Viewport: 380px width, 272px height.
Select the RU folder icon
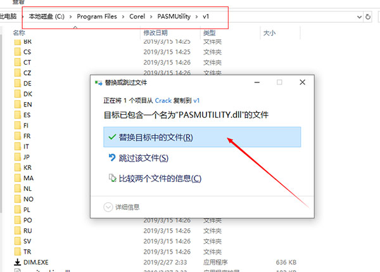[x=18, y=231]
